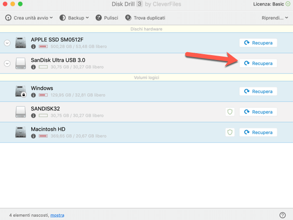Screen dimensions: 293x220
Task: Select the SanDisk Ultra USB 3.0 name text
Action: 58,60
